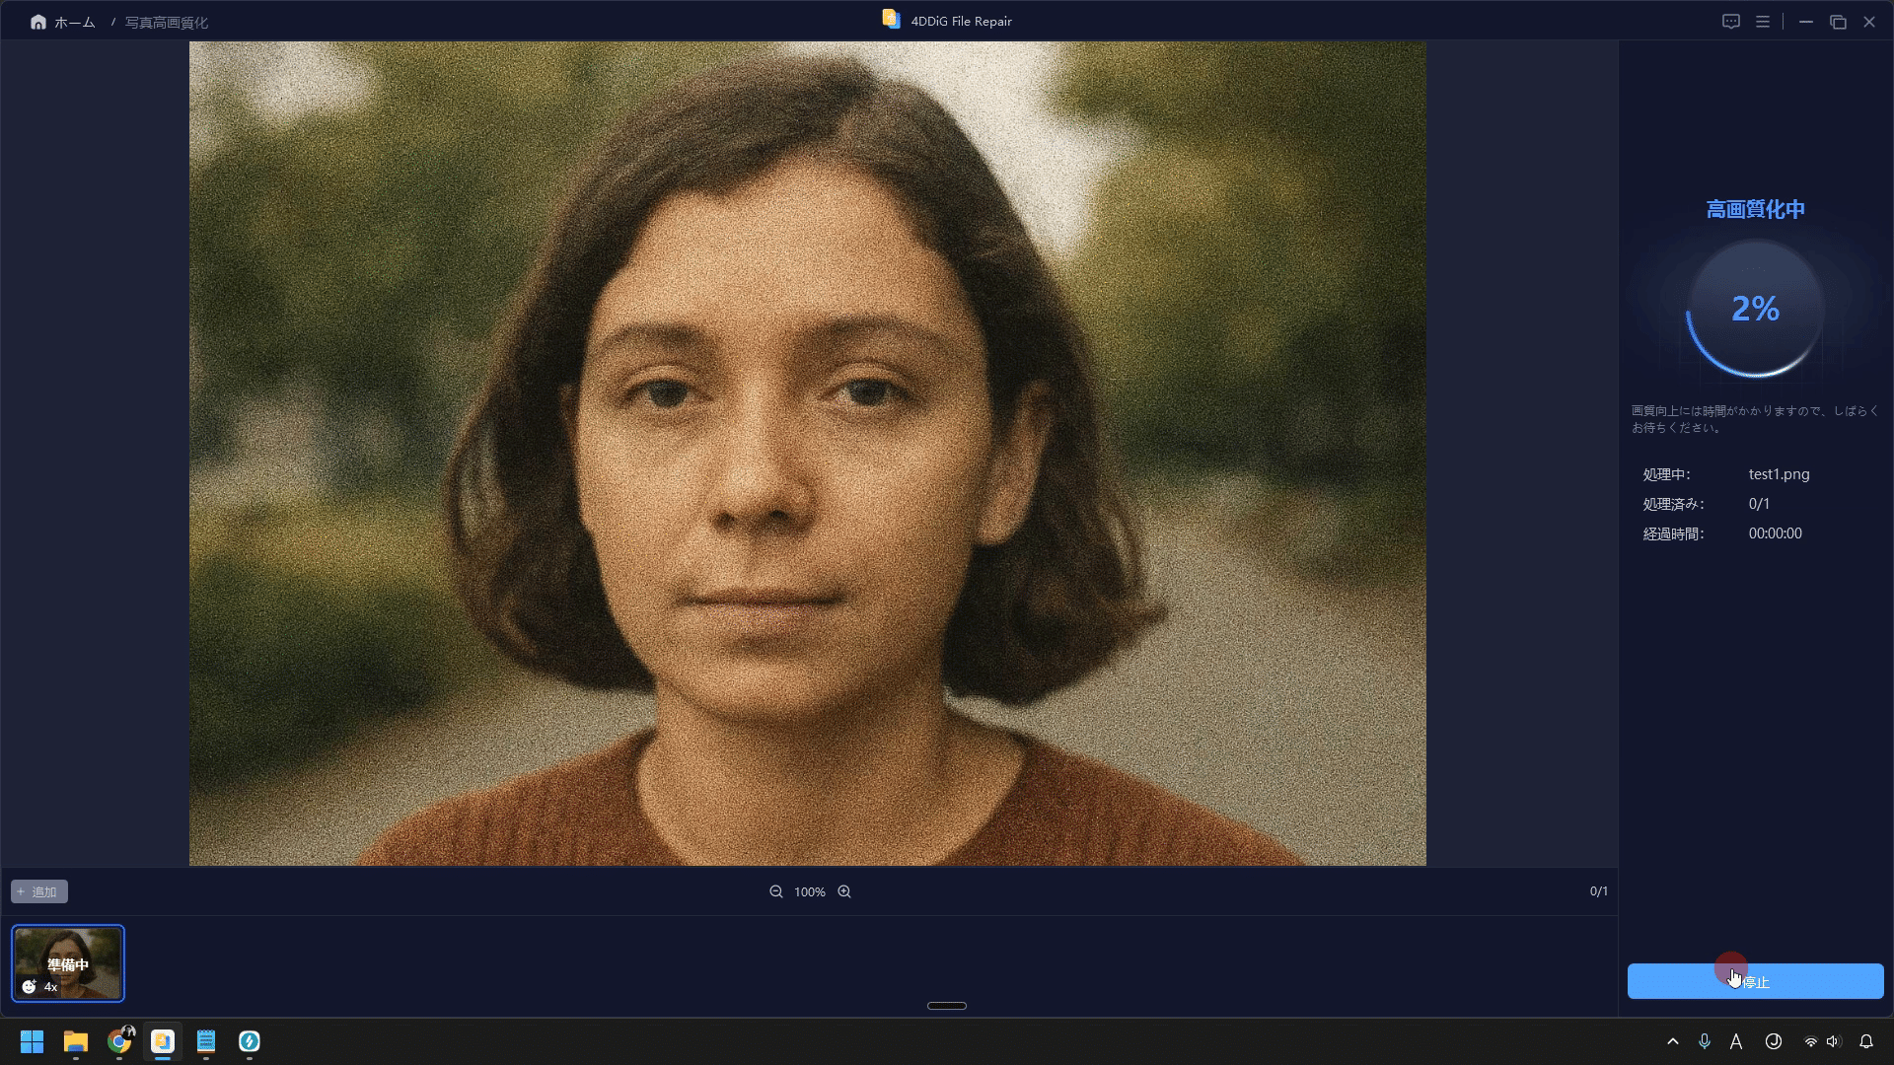
Task: Zoom in with the plus magnifier
Action: [x=844, y=891]
